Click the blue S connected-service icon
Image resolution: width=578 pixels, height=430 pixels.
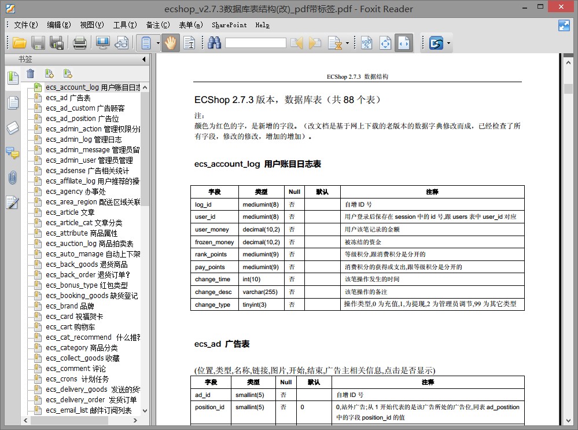[x=436, y=43]
